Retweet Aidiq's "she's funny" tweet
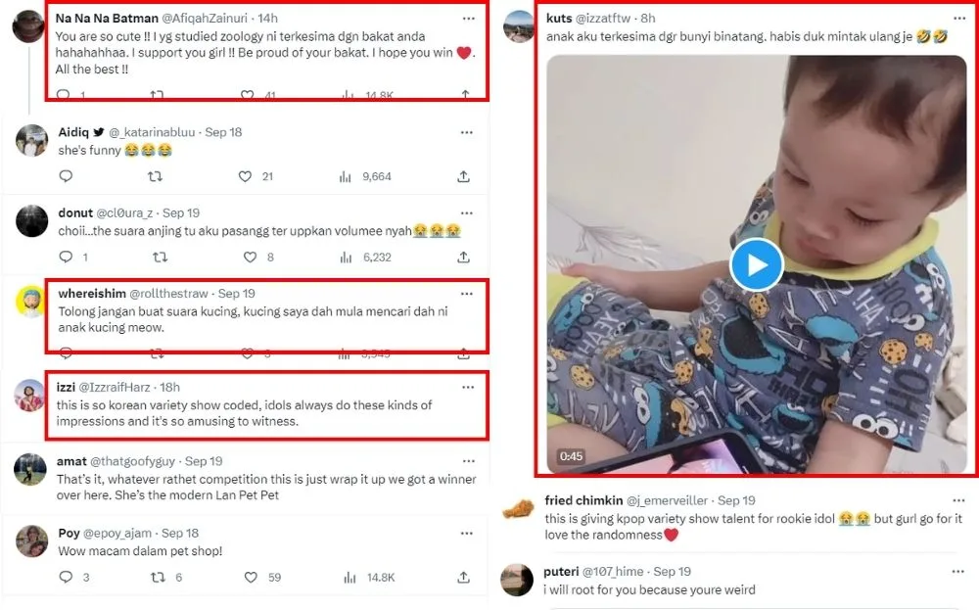 click(x=155, y=176)
